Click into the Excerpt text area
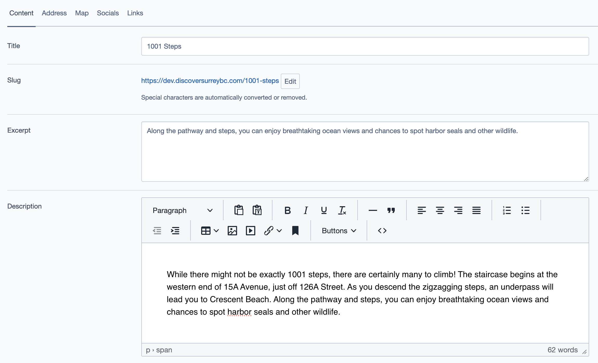Image resolution: width=598 pixels, height=363 pixels. (365, 152)
